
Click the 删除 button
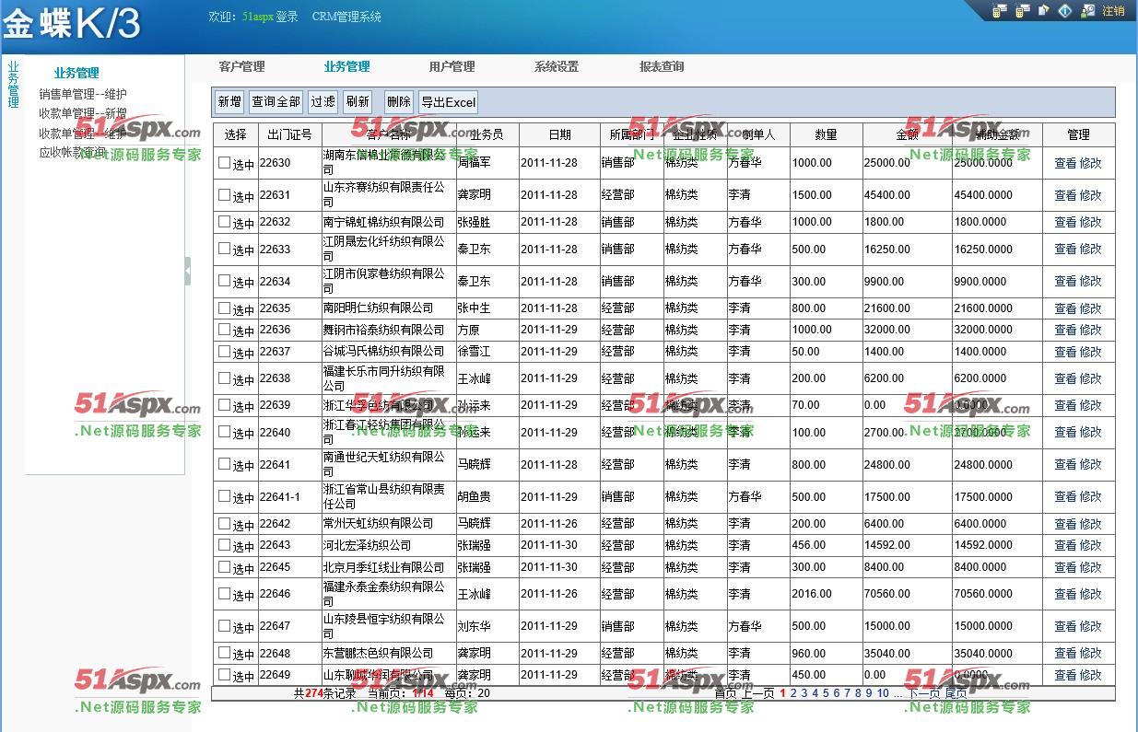[399, 102]
